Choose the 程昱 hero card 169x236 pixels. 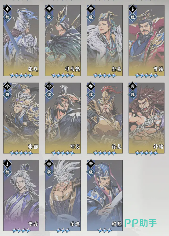(105, 195)
